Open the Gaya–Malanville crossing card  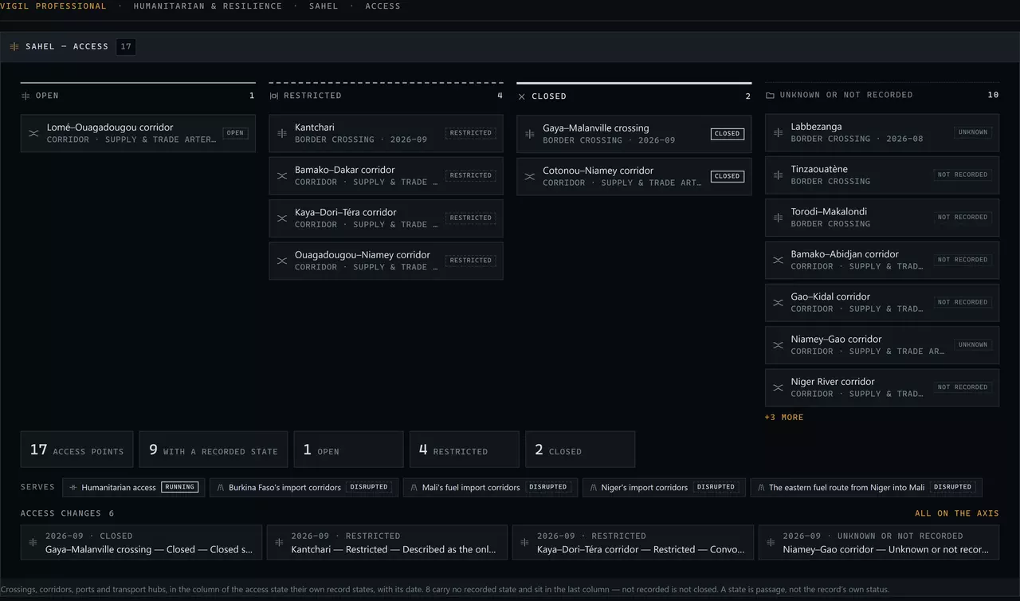(634, 134)
